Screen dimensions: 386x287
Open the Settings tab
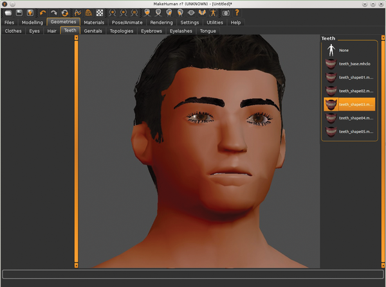[x=190, y=22]
